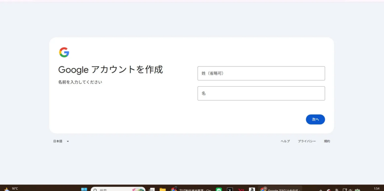Toggle the Japanese IME あ input mode

click(x=337, y=190)
